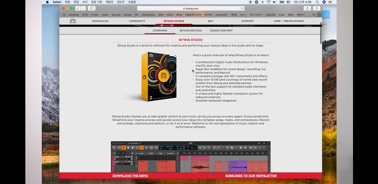Open Notification Center from the menu bar
Screen dimensions: 378x184
coord(331,2)
